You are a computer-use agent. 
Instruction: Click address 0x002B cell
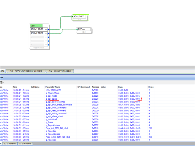(x=95, y=105)
